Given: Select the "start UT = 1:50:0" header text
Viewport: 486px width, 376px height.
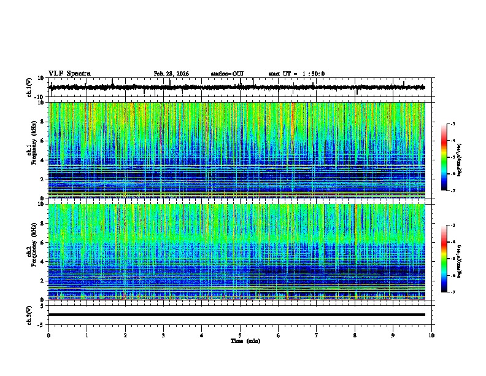Looking at the screenshot, I should pyautogui.click(x=296, y=74).
